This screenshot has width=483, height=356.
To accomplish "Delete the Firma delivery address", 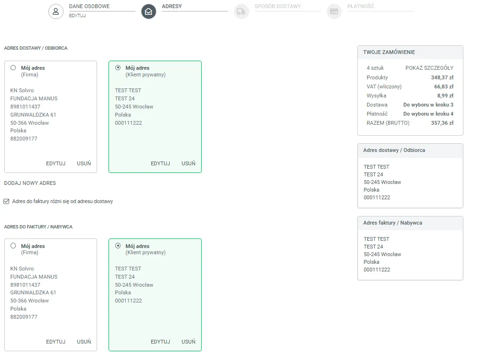I will [x=84, y=163].
